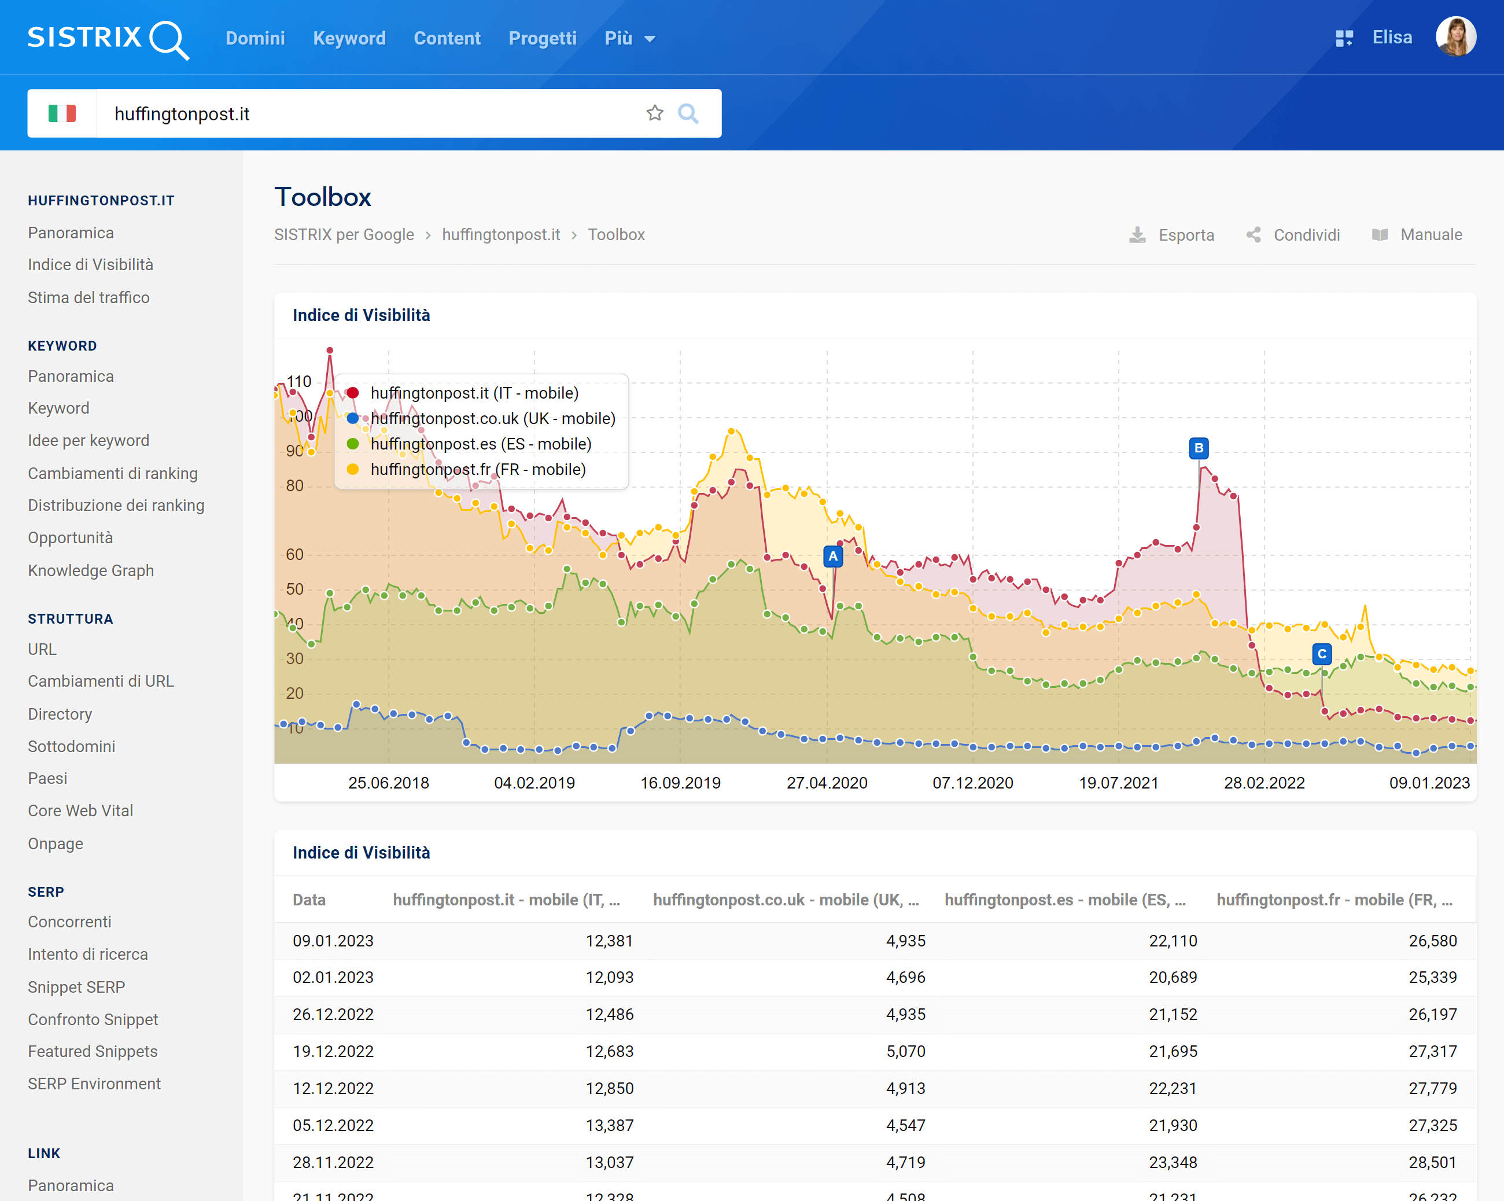Open Cambiamenti di URL
The image size is (1504, 1201).
click(x=101, y=681)
